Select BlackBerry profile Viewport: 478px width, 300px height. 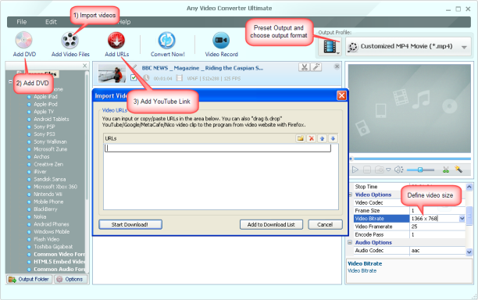tap(45, 209)
